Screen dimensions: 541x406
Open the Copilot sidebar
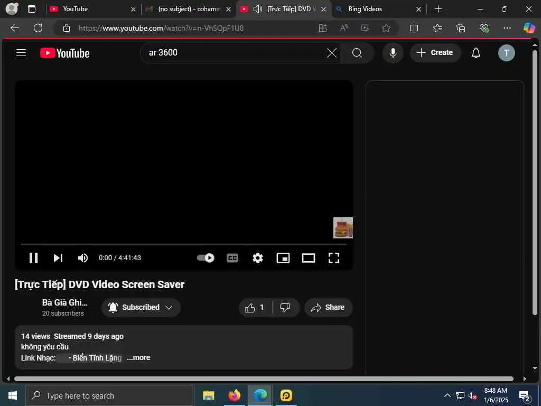(x=529, y=28)
